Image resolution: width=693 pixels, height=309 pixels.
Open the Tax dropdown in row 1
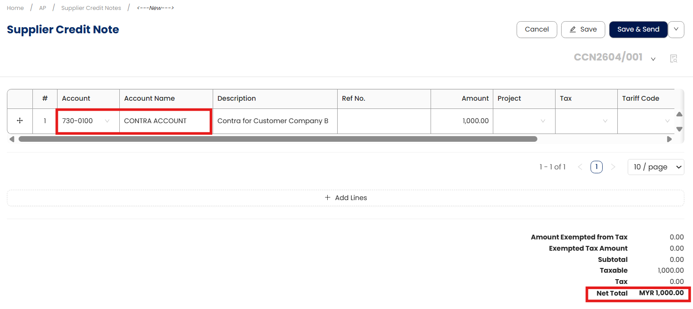click(605, 121)
